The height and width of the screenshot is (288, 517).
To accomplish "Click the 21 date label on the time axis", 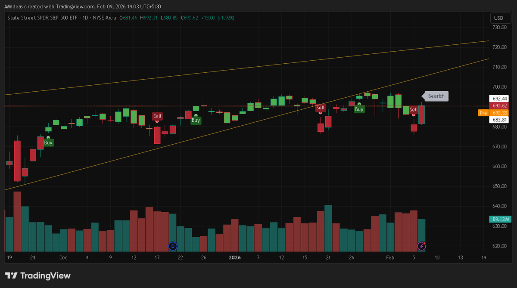I will coord(328,258).
